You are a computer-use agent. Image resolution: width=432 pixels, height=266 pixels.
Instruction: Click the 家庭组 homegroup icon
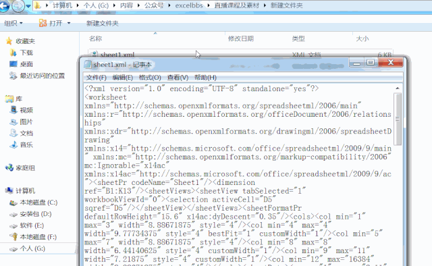(x=9, y=167)
